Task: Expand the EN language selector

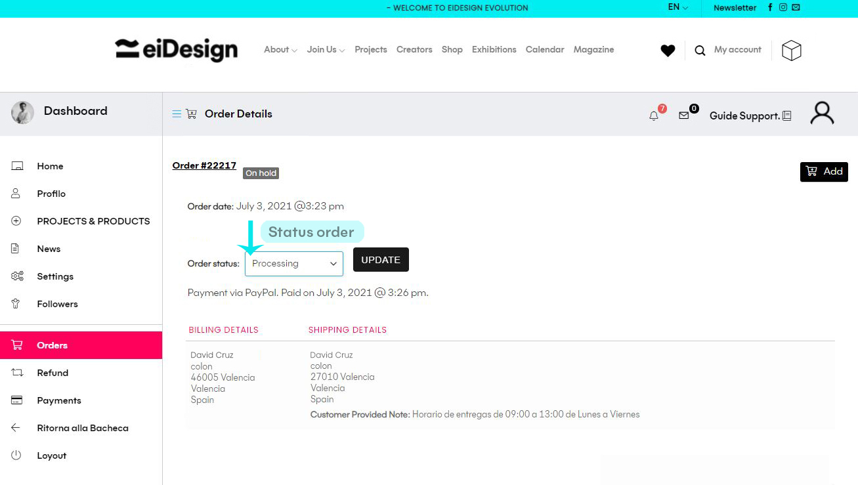Action: coord(677,7)
